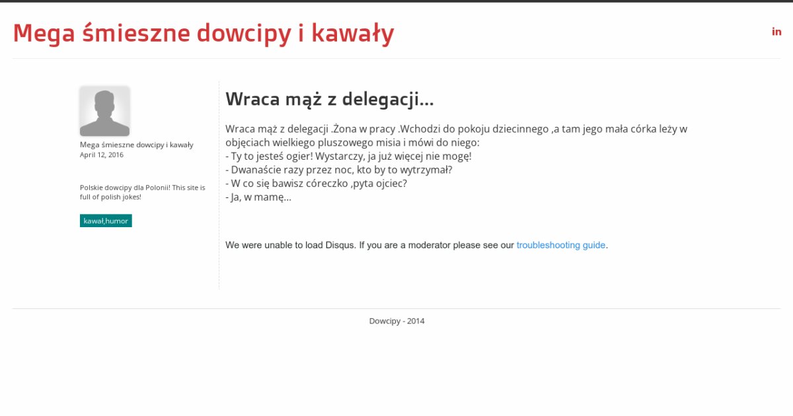Click the 'We were unable to load Disqus' message
Viewport: 793px width, 416px height.
click(291, 245)
